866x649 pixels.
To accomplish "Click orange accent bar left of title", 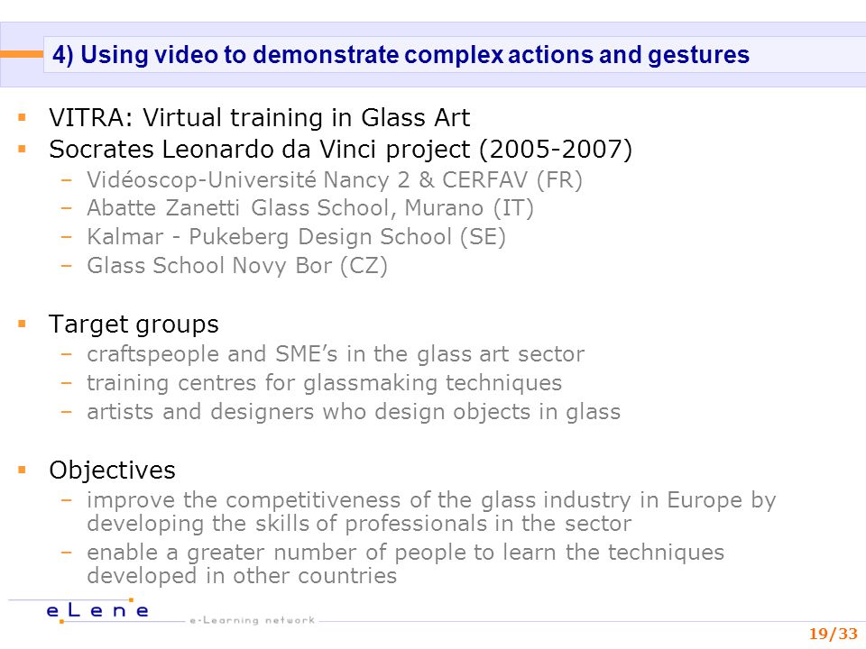I will tap(22, 54).
